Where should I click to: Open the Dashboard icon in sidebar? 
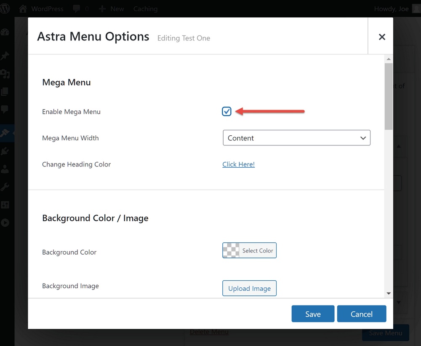point(5,32)
